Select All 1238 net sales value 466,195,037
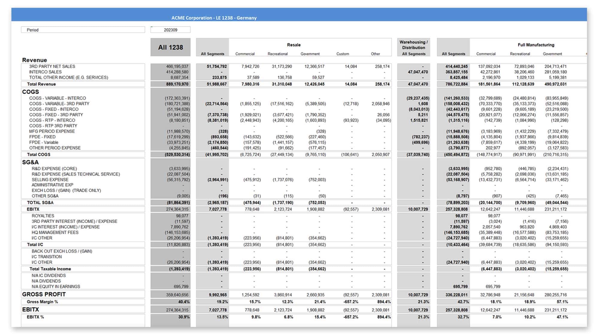Viewport: 599px width, 336px height. click(x=177, y=66)
